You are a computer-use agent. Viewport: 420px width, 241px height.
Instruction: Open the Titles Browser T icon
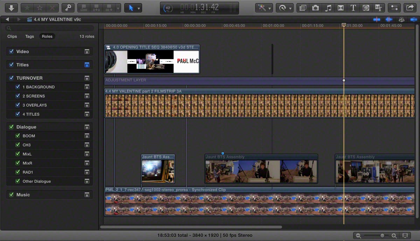pos(353,8)
